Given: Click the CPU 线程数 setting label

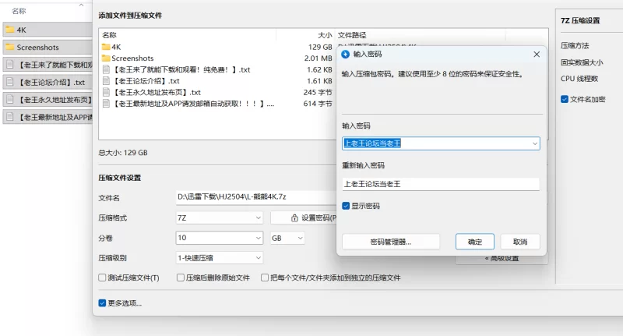Looking at the screenshot, I should tap(579, 79).
